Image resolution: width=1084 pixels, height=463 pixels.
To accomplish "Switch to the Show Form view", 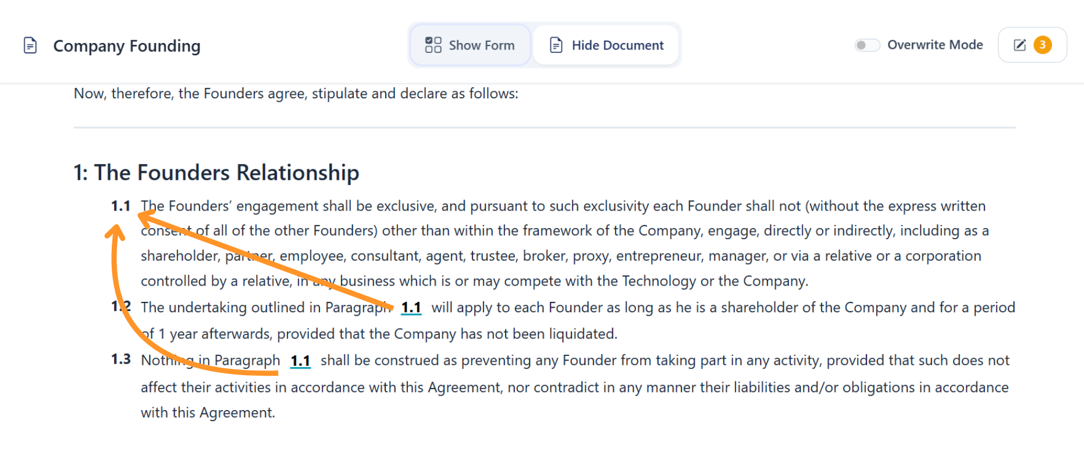I will tap(470, 45).
